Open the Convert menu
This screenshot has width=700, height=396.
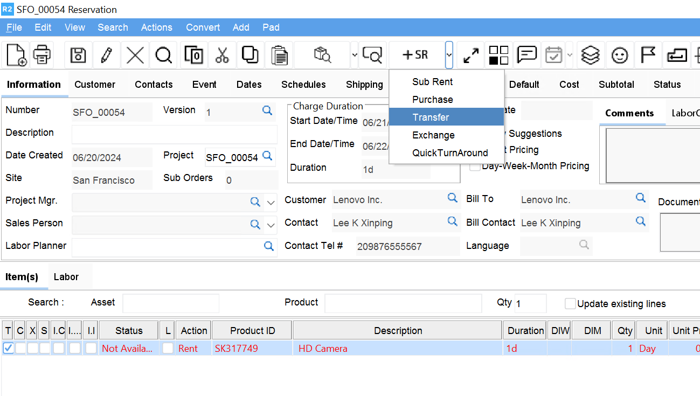[x=203, y=27]
